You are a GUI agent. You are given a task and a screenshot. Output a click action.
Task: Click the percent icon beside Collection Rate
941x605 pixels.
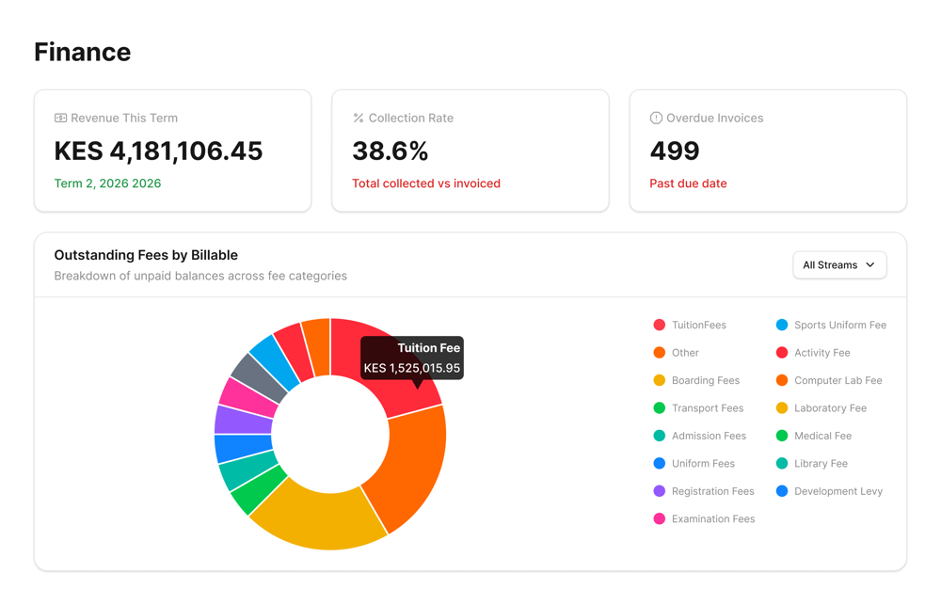point(359,119)
